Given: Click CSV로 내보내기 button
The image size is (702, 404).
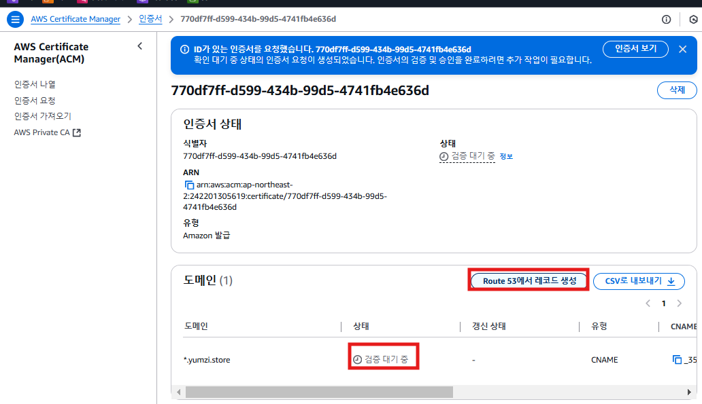Looking at the screenshot, I should click(x=639, y=280).
